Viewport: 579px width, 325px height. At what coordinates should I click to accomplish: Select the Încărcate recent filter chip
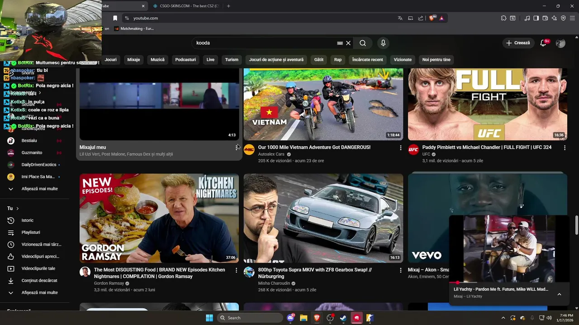pos(367,60)
